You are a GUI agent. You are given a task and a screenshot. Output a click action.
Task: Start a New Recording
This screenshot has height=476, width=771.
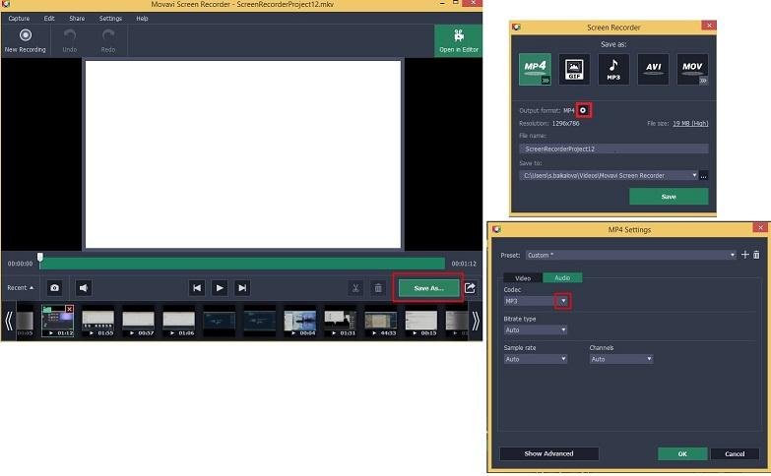coord(25,40)
